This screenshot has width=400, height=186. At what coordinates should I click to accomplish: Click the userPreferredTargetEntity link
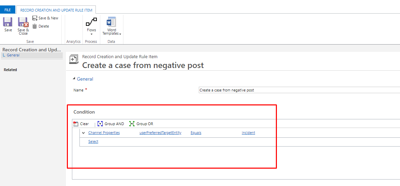(x=160, y=133)
